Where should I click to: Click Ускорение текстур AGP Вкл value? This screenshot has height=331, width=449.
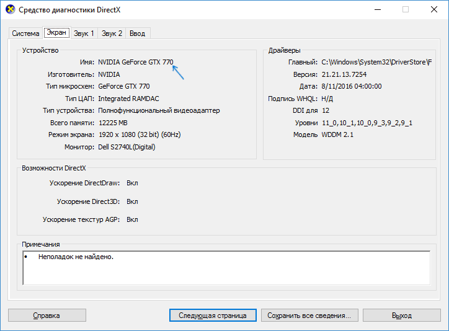[x=132, y=219]
